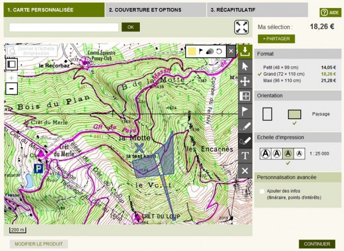Toggle fullscreen map view
344x251 pixels.
241,27
